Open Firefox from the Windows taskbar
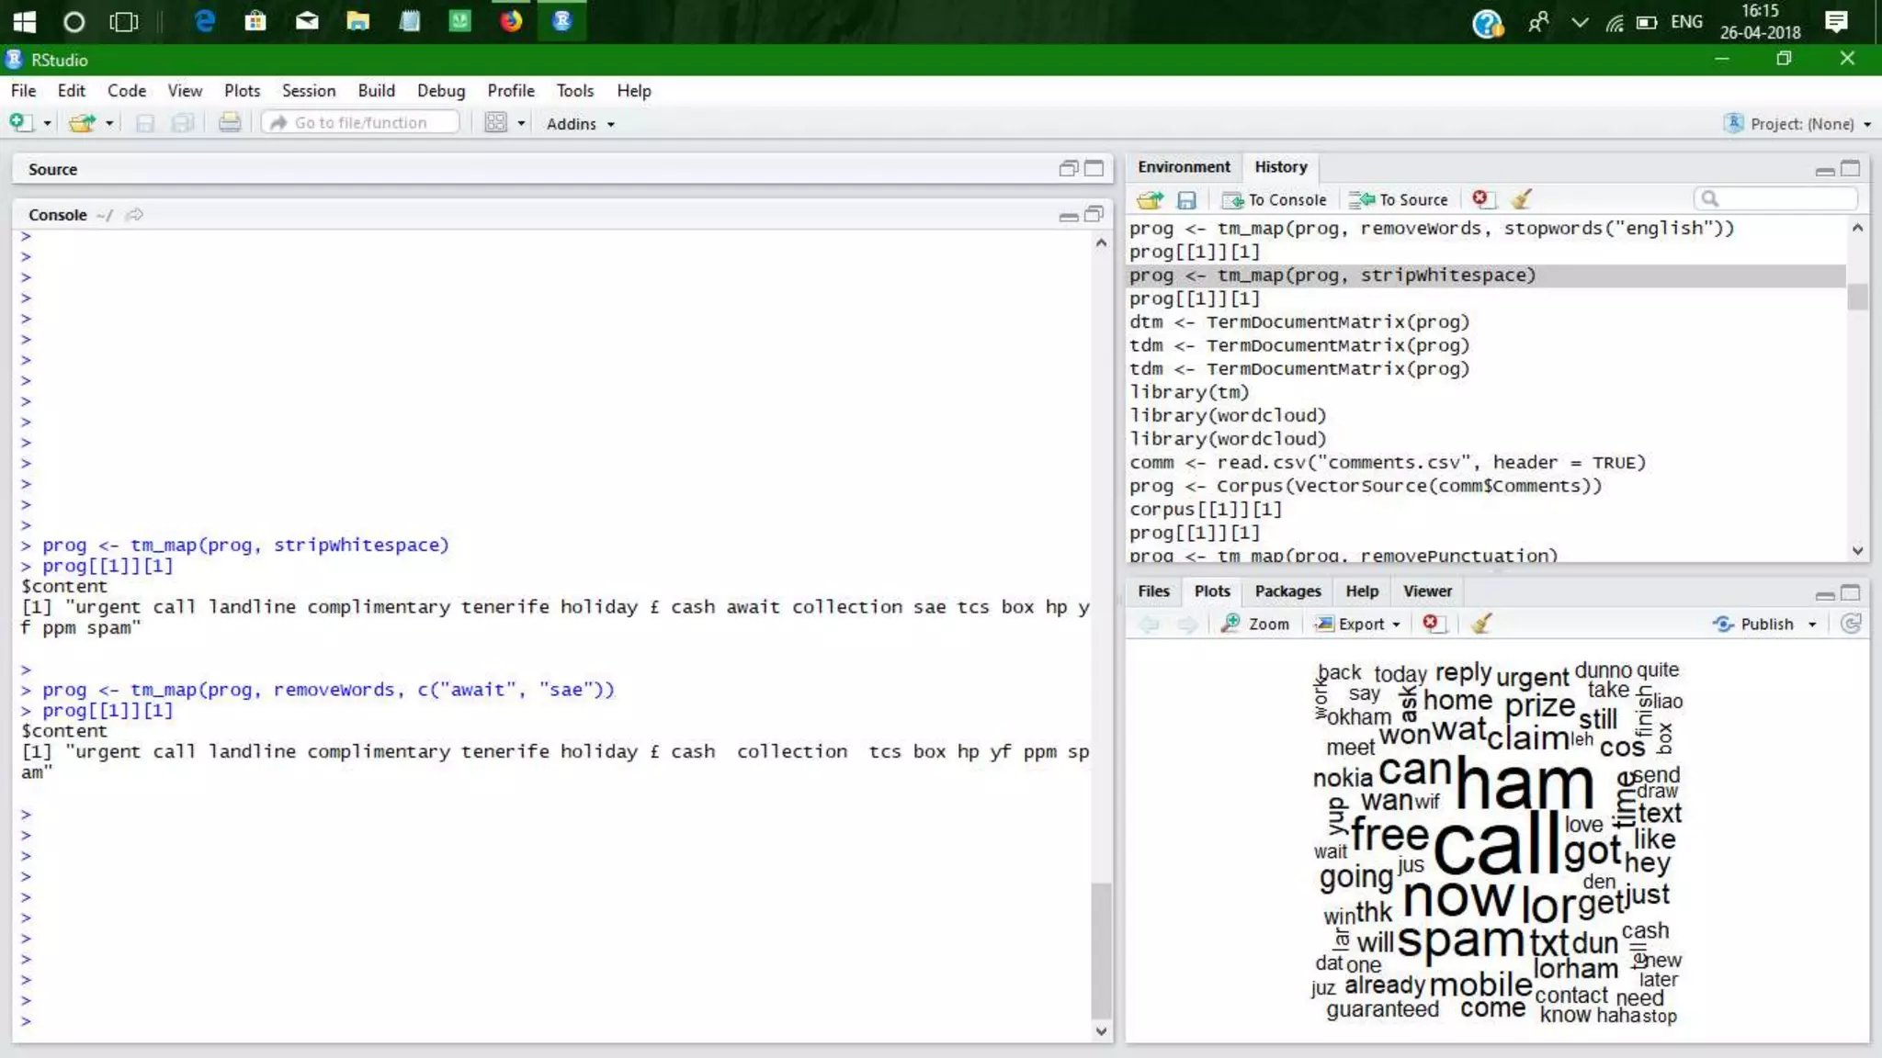The image size is (1882, 1058). click(x=511, y=21)
